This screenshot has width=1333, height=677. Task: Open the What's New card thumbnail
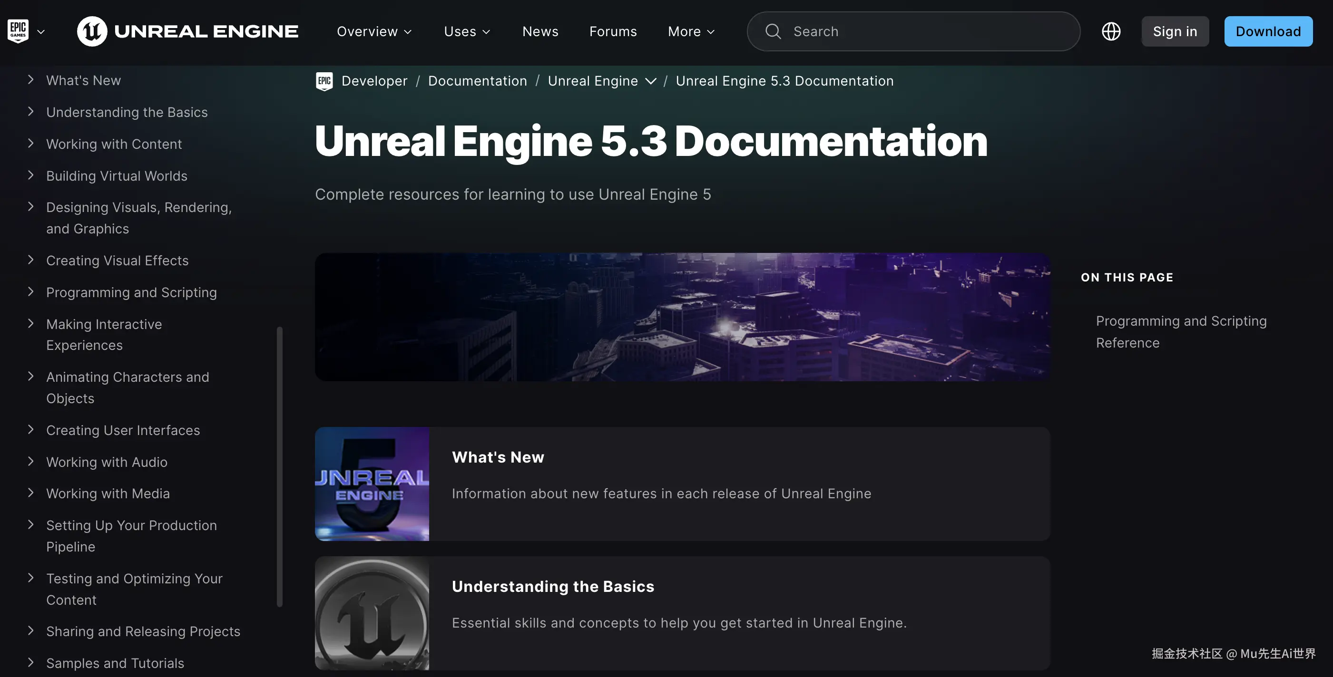tap(372, 484)
